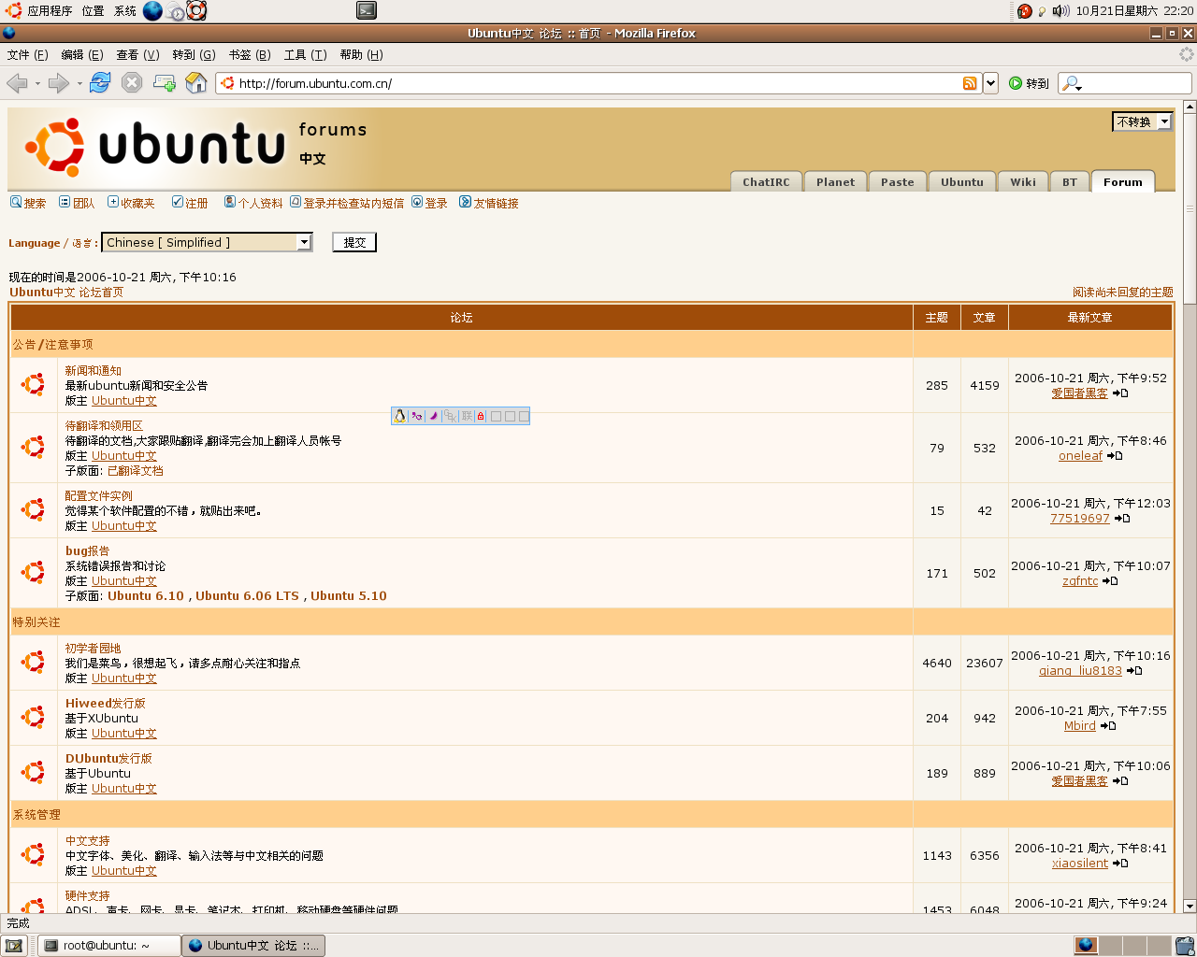Switch to the Paste tab

tap(898, 182)
